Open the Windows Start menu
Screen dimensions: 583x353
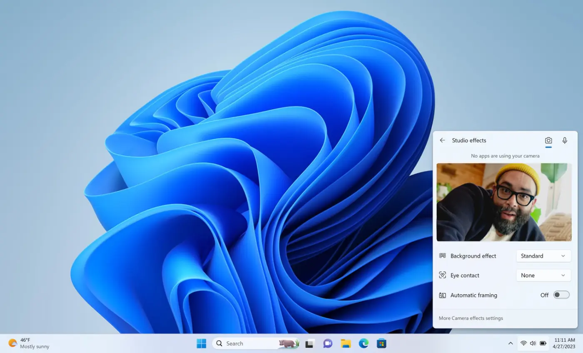(202, 343)
